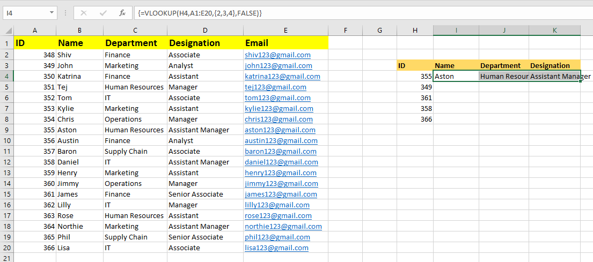The width and height of the screenshot is (593, 262).
Task: Open the Name Box dropdown arrow
Action: pos(51,12)
